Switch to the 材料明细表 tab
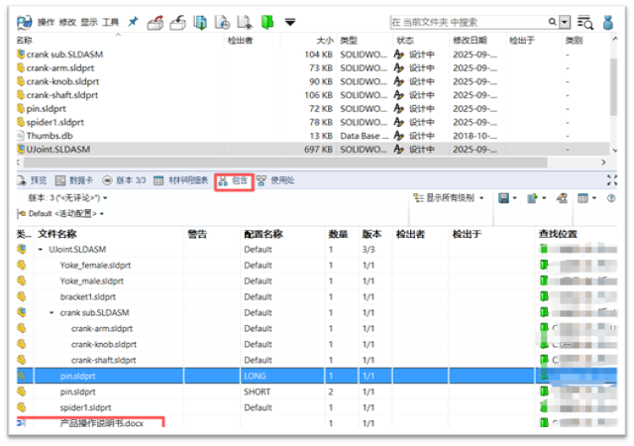Screen dimensions: 634x446 (x=181, y=180)
